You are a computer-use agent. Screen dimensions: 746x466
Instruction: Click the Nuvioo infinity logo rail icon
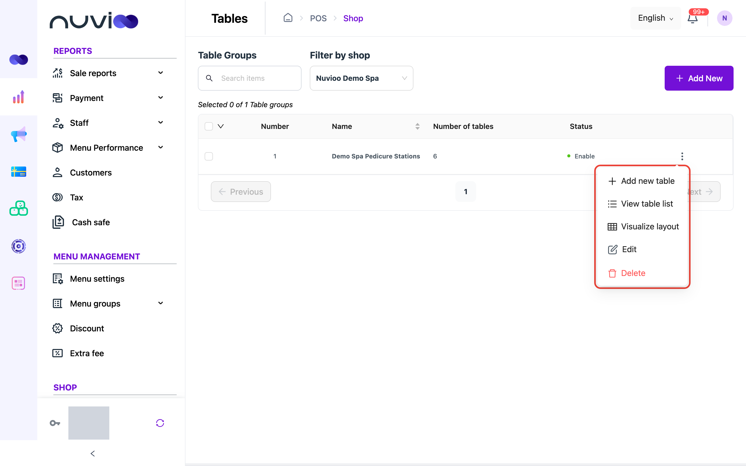tap(18, 60)
